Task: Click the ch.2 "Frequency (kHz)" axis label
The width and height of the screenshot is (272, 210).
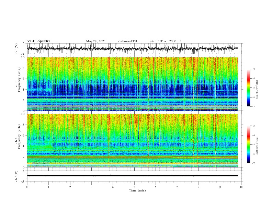Action: tap(19, 136)
